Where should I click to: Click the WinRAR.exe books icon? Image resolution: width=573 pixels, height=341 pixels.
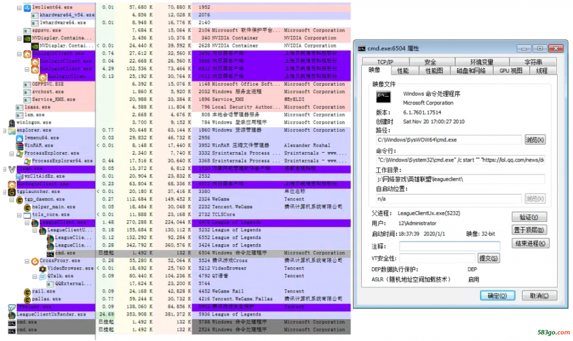point(20,146)
